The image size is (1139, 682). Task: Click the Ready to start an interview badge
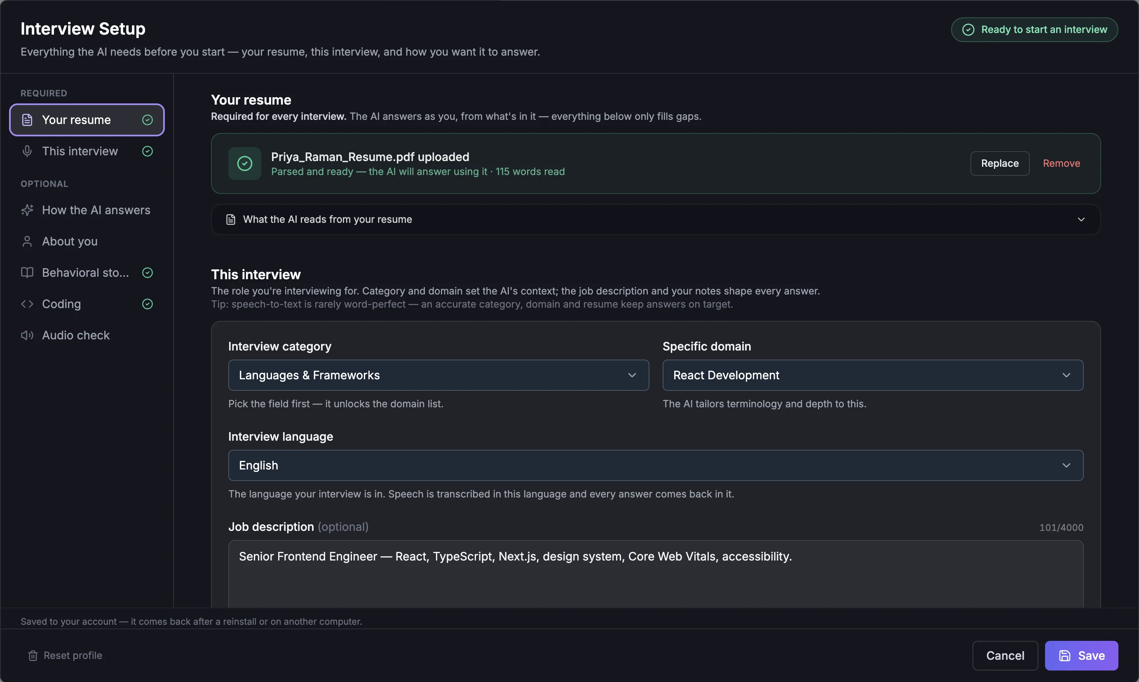(x=1034, y=30)
